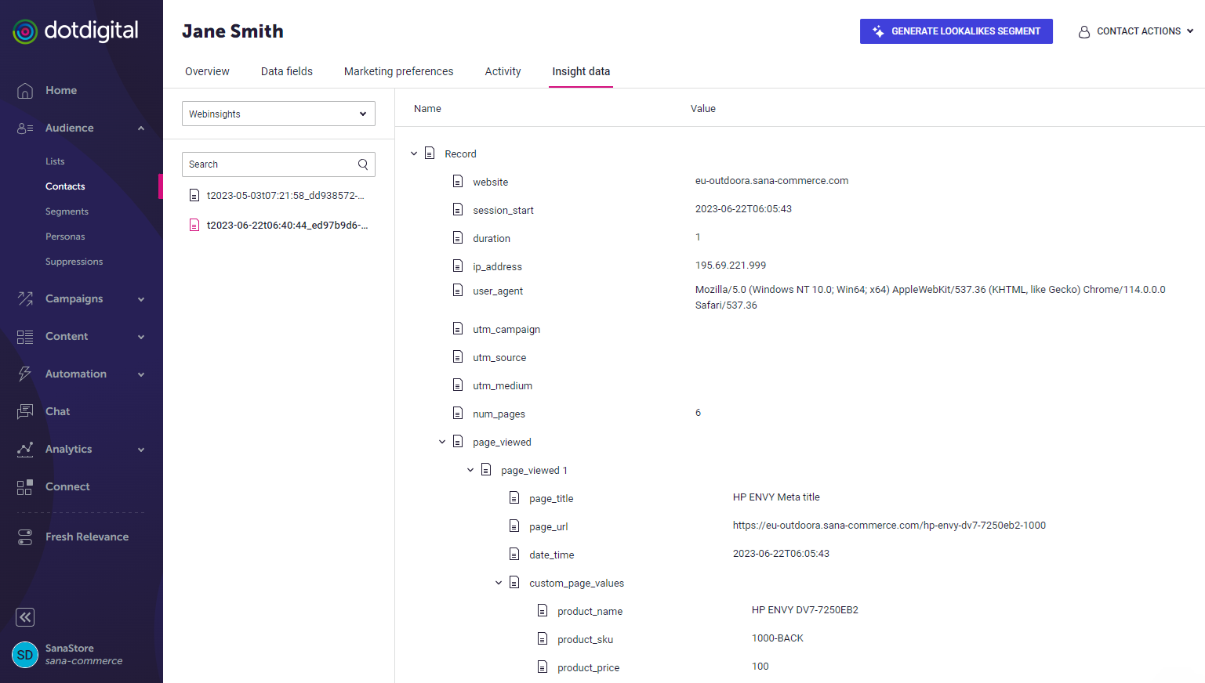This screenshot has width=1205, height=683.
Task: Click pink document icon of t2023-06-22 record
Action: [x=194, y=226]
